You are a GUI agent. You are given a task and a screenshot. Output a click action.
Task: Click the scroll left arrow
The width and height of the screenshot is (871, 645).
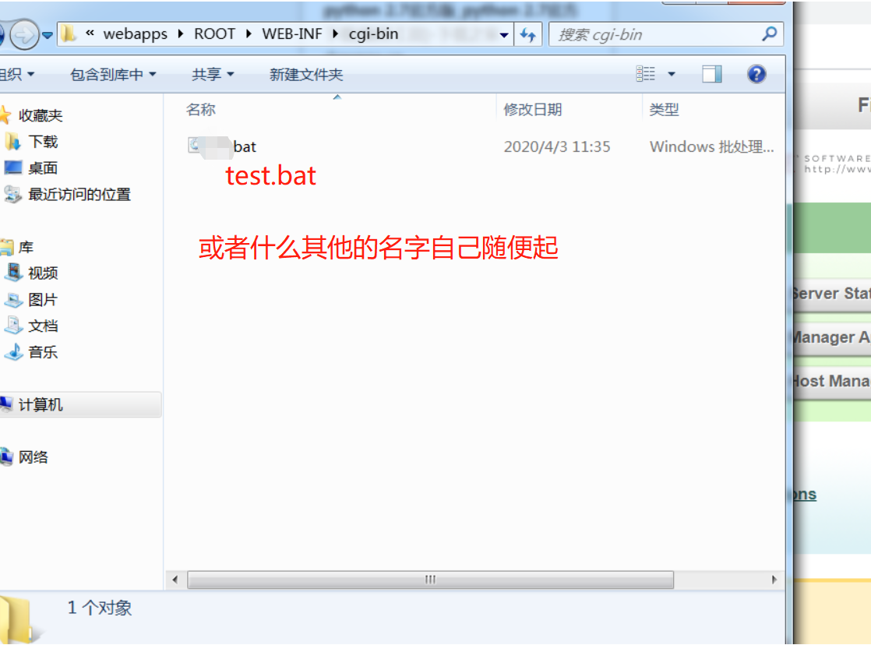[175, 580]
